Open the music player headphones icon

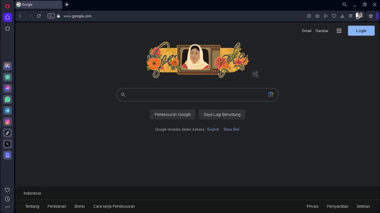tap(8, 155)
